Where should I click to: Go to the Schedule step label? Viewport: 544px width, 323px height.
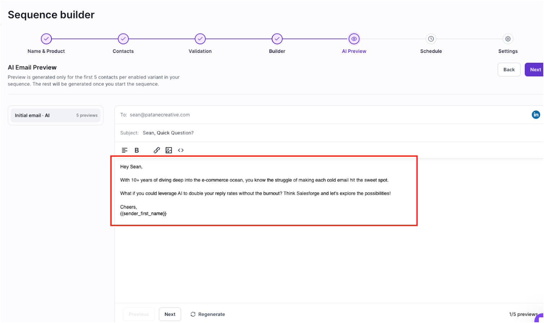coord(431,51)
